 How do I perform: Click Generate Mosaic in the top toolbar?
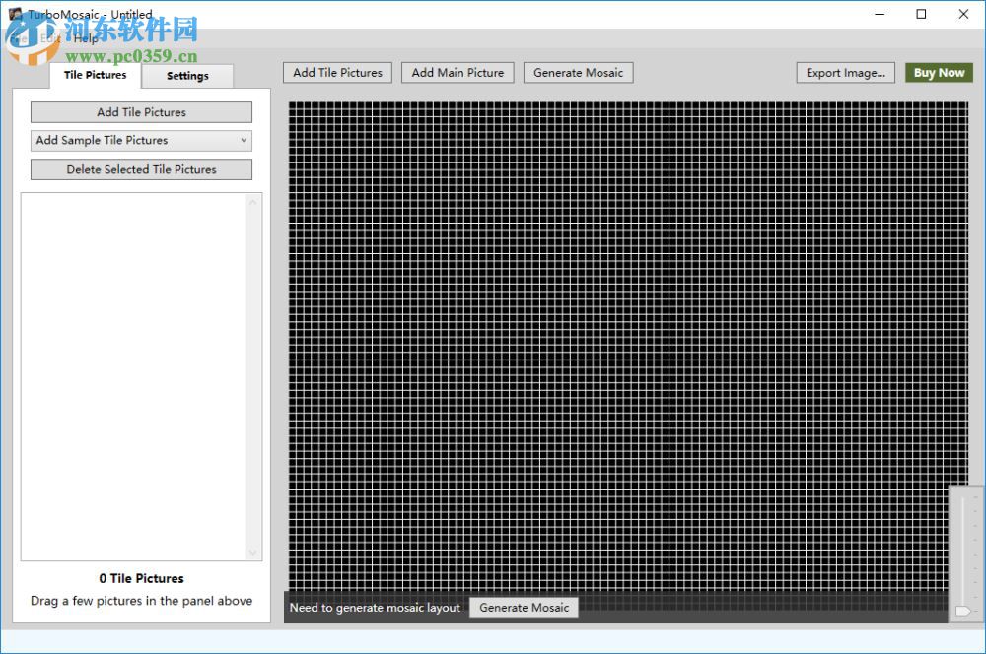coord(579,73)
